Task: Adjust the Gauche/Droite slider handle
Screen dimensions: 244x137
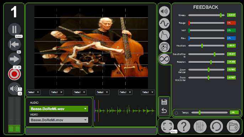Action: click(x=214, y=54)
